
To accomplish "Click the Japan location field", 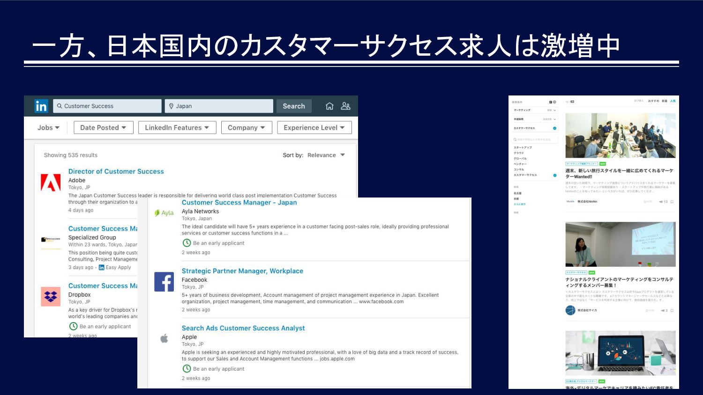I will (219, 106).
